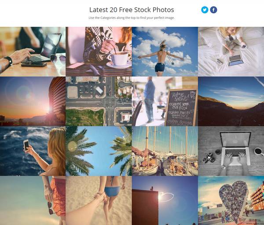
Task: Open the woman against cloudy sky photo
Action: [x=165, y=52]
